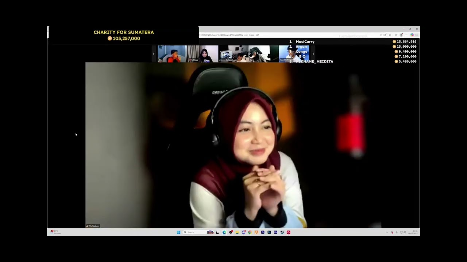The height and width of the screenshot is (262, 467).
Task: Open Task View from the taskbar
Action: point(217,232)
